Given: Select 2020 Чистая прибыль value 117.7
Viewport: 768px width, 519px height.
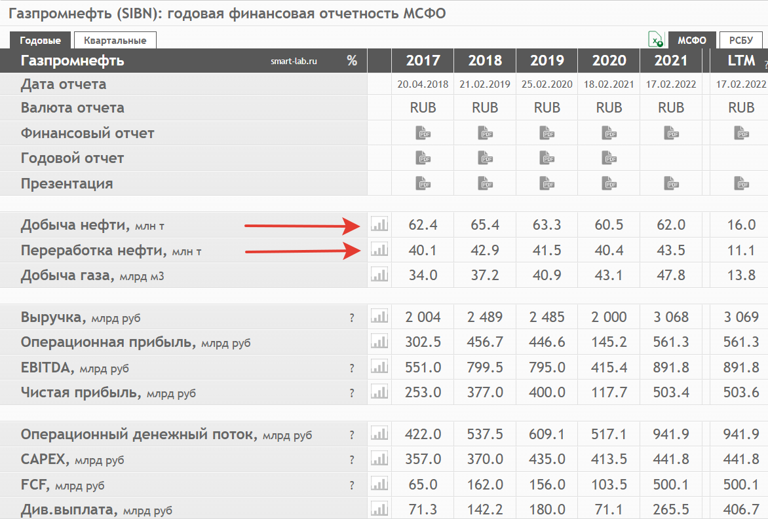Looking at the screenshot, I should point(609,392).
